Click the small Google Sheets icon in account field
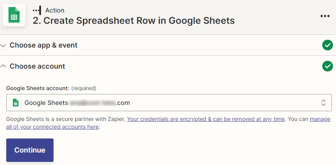The height and width of the screenshot is (165, 336). 16,103
